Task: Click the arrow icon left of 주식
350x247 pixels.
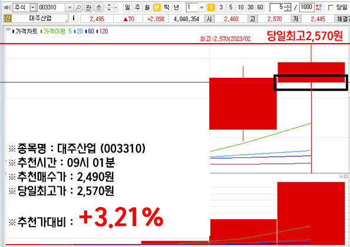Action: pos(8,8)
